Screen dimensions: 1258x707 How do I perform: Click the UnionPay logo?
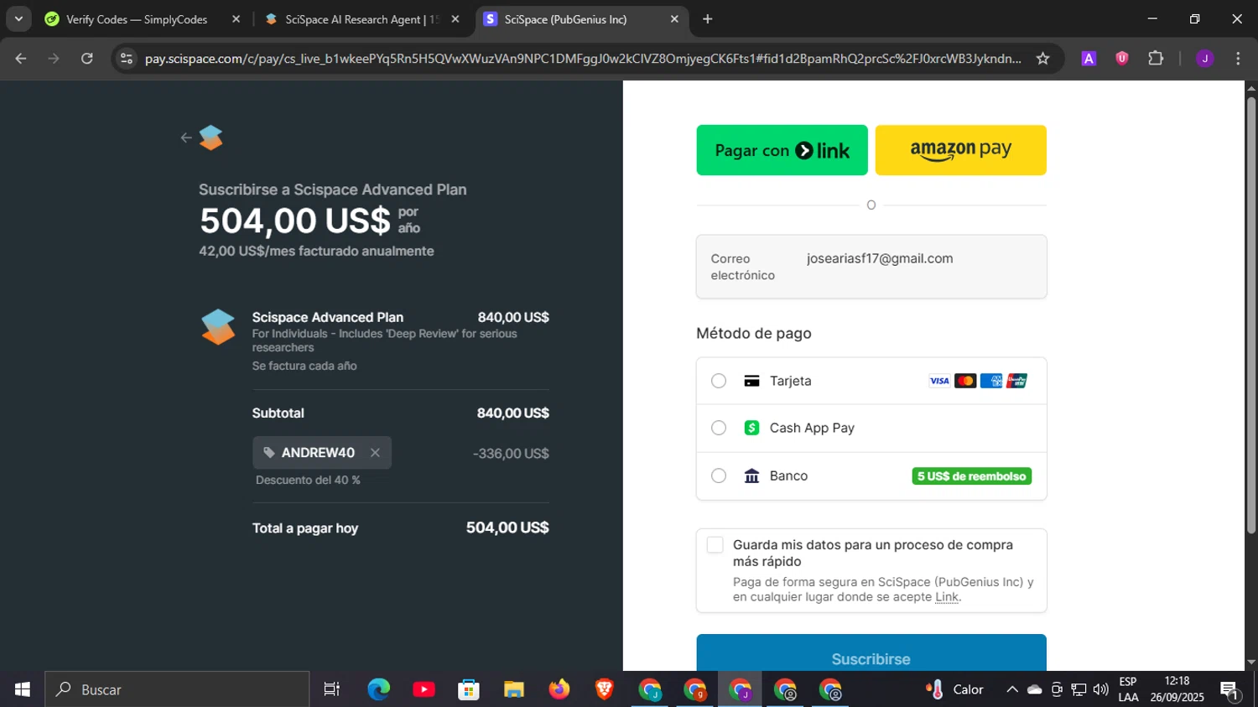pos(1017,381)
